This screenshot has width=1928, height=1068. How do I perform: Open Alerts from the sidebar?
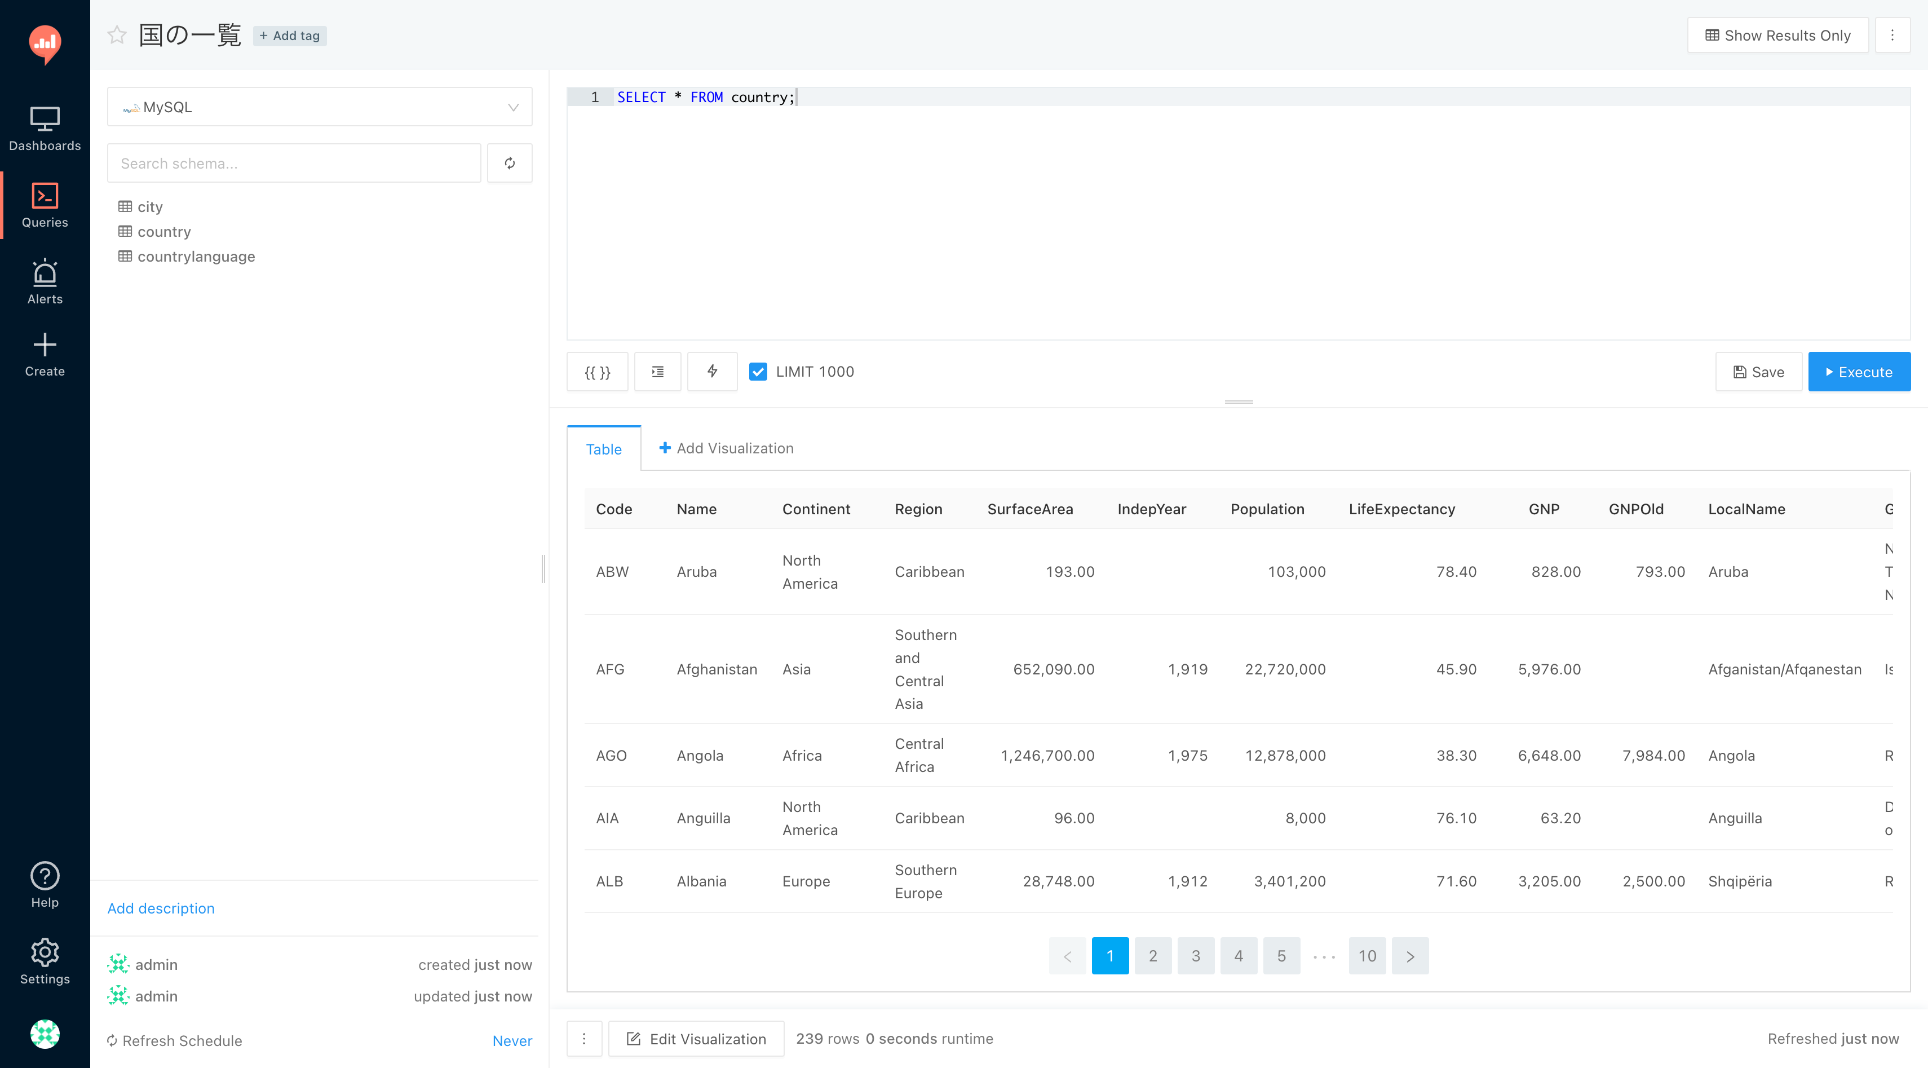click(45, 282)
